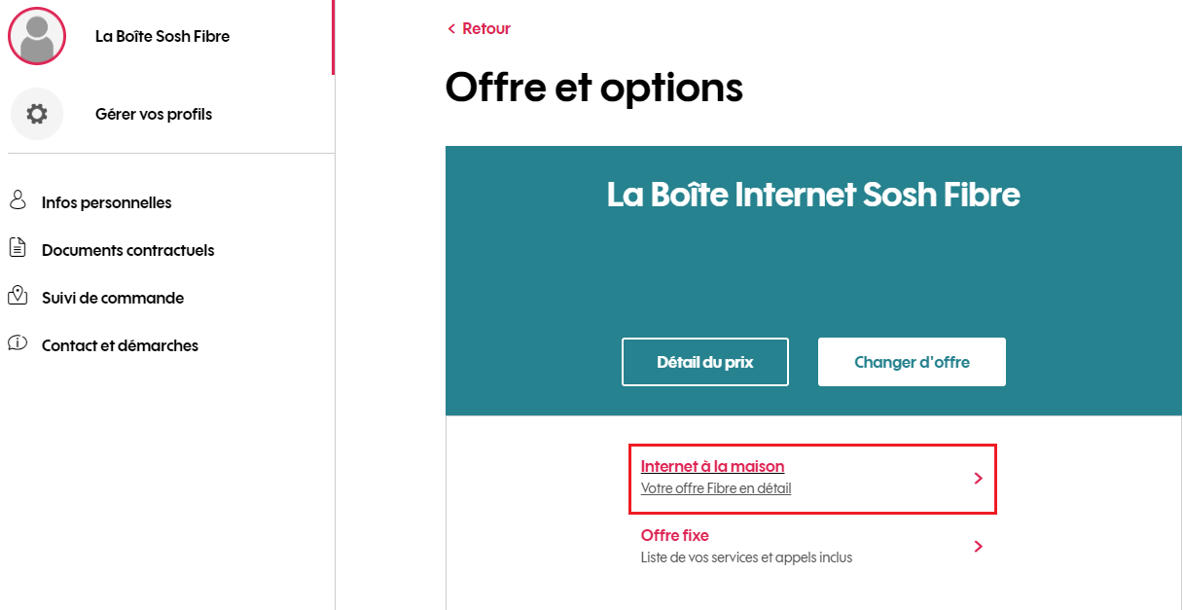
Task: Click the back arrow chevron next to Retour
Action: 451,29
